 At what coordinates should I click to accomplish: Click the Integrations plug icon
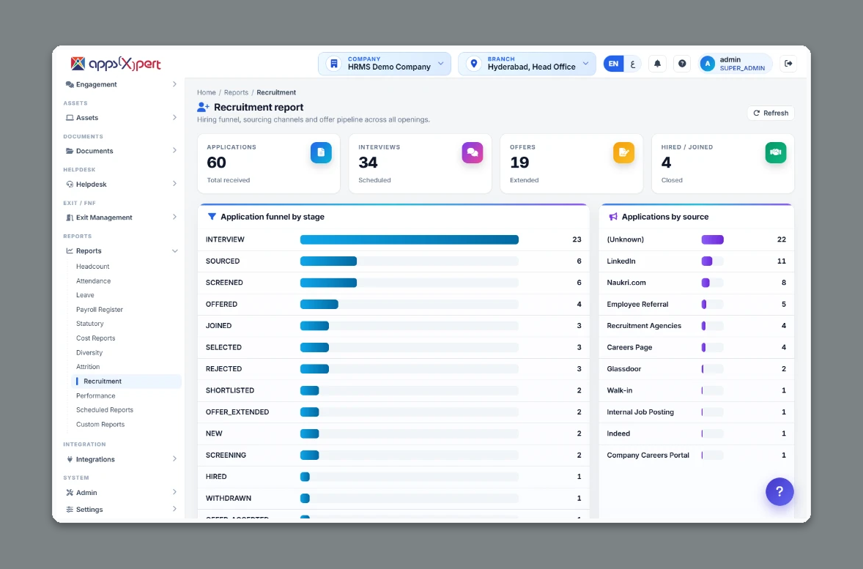pos(70,459)
